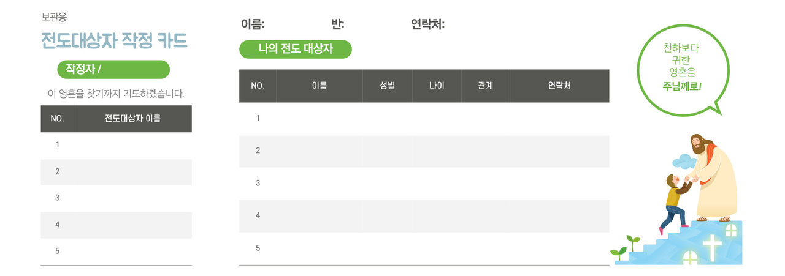
Task: Click the '보관용' text above the title
Action: click(x=54, y=17)
